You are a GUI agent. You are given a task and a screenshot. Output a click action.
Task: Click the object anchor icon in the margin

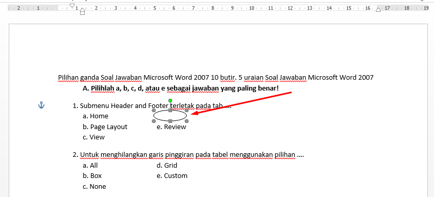coord(41,105)
